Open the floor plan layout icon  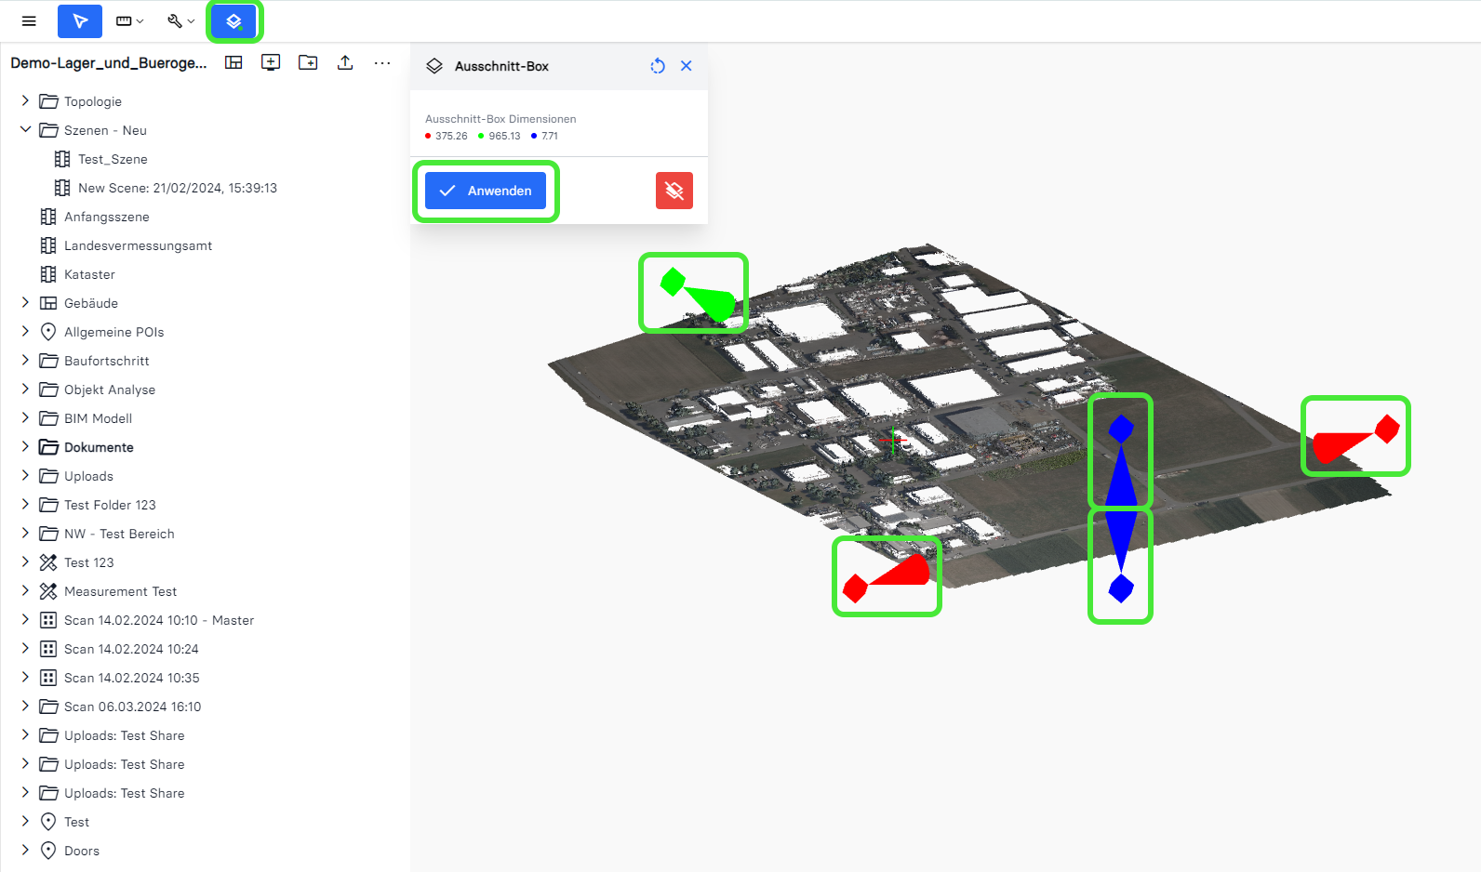click(233, 62)
